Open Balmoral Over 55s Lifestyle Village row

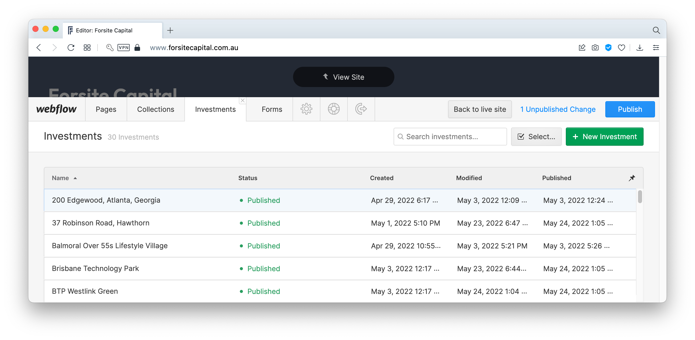point(340,246)
